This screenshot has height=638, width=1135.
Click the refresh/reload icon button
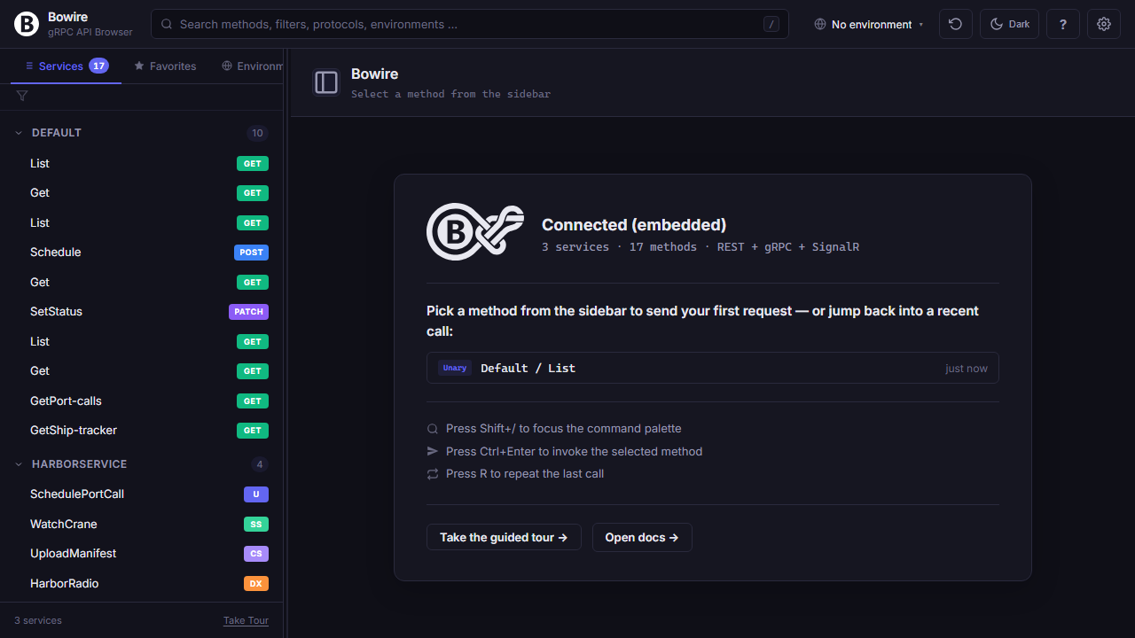(x=955, y=24)
